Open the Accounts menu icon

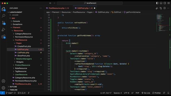[3, 81]
